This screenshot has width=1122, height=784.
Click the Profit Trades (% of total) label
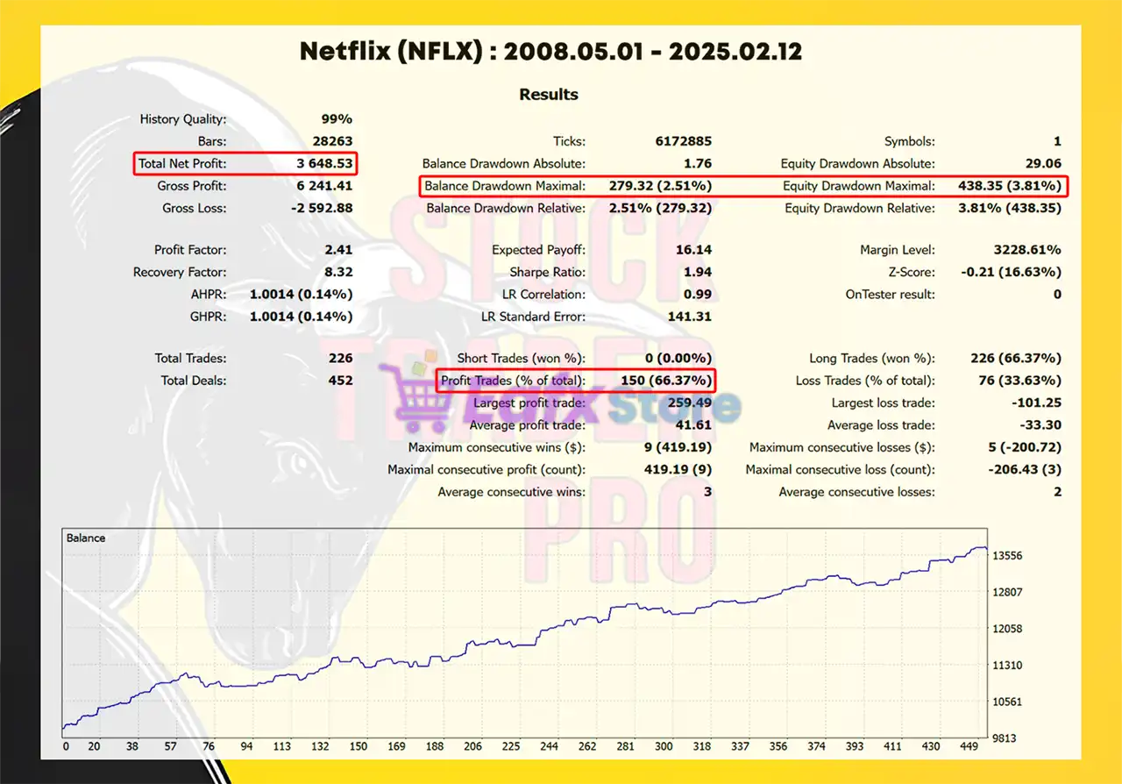[512, 381]
